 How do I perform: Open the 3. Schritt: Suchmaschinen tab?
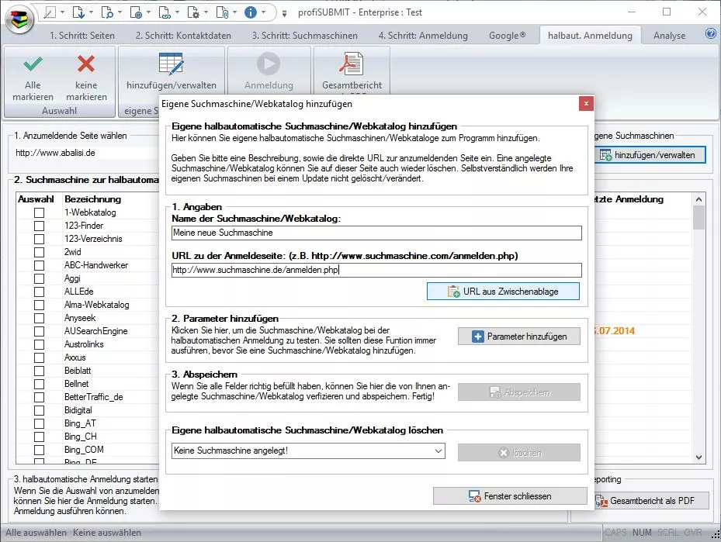(x=304, y=36)
